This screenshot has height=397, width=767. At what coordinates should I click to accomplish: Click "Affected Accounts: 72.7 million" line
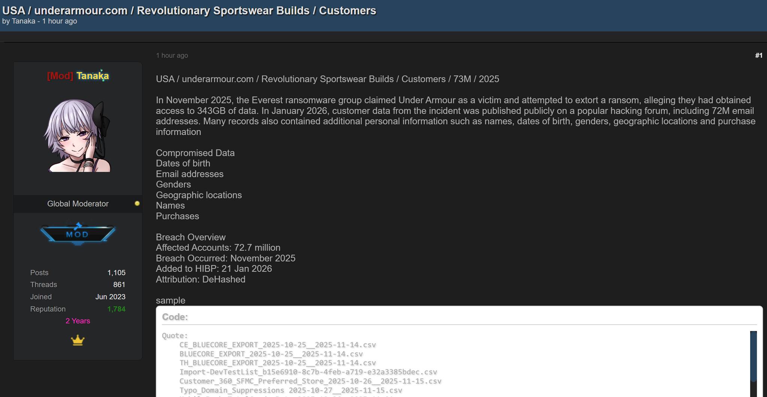pos(218,248)
